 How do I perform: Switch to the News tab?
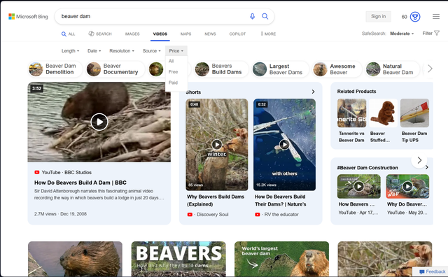210,34
